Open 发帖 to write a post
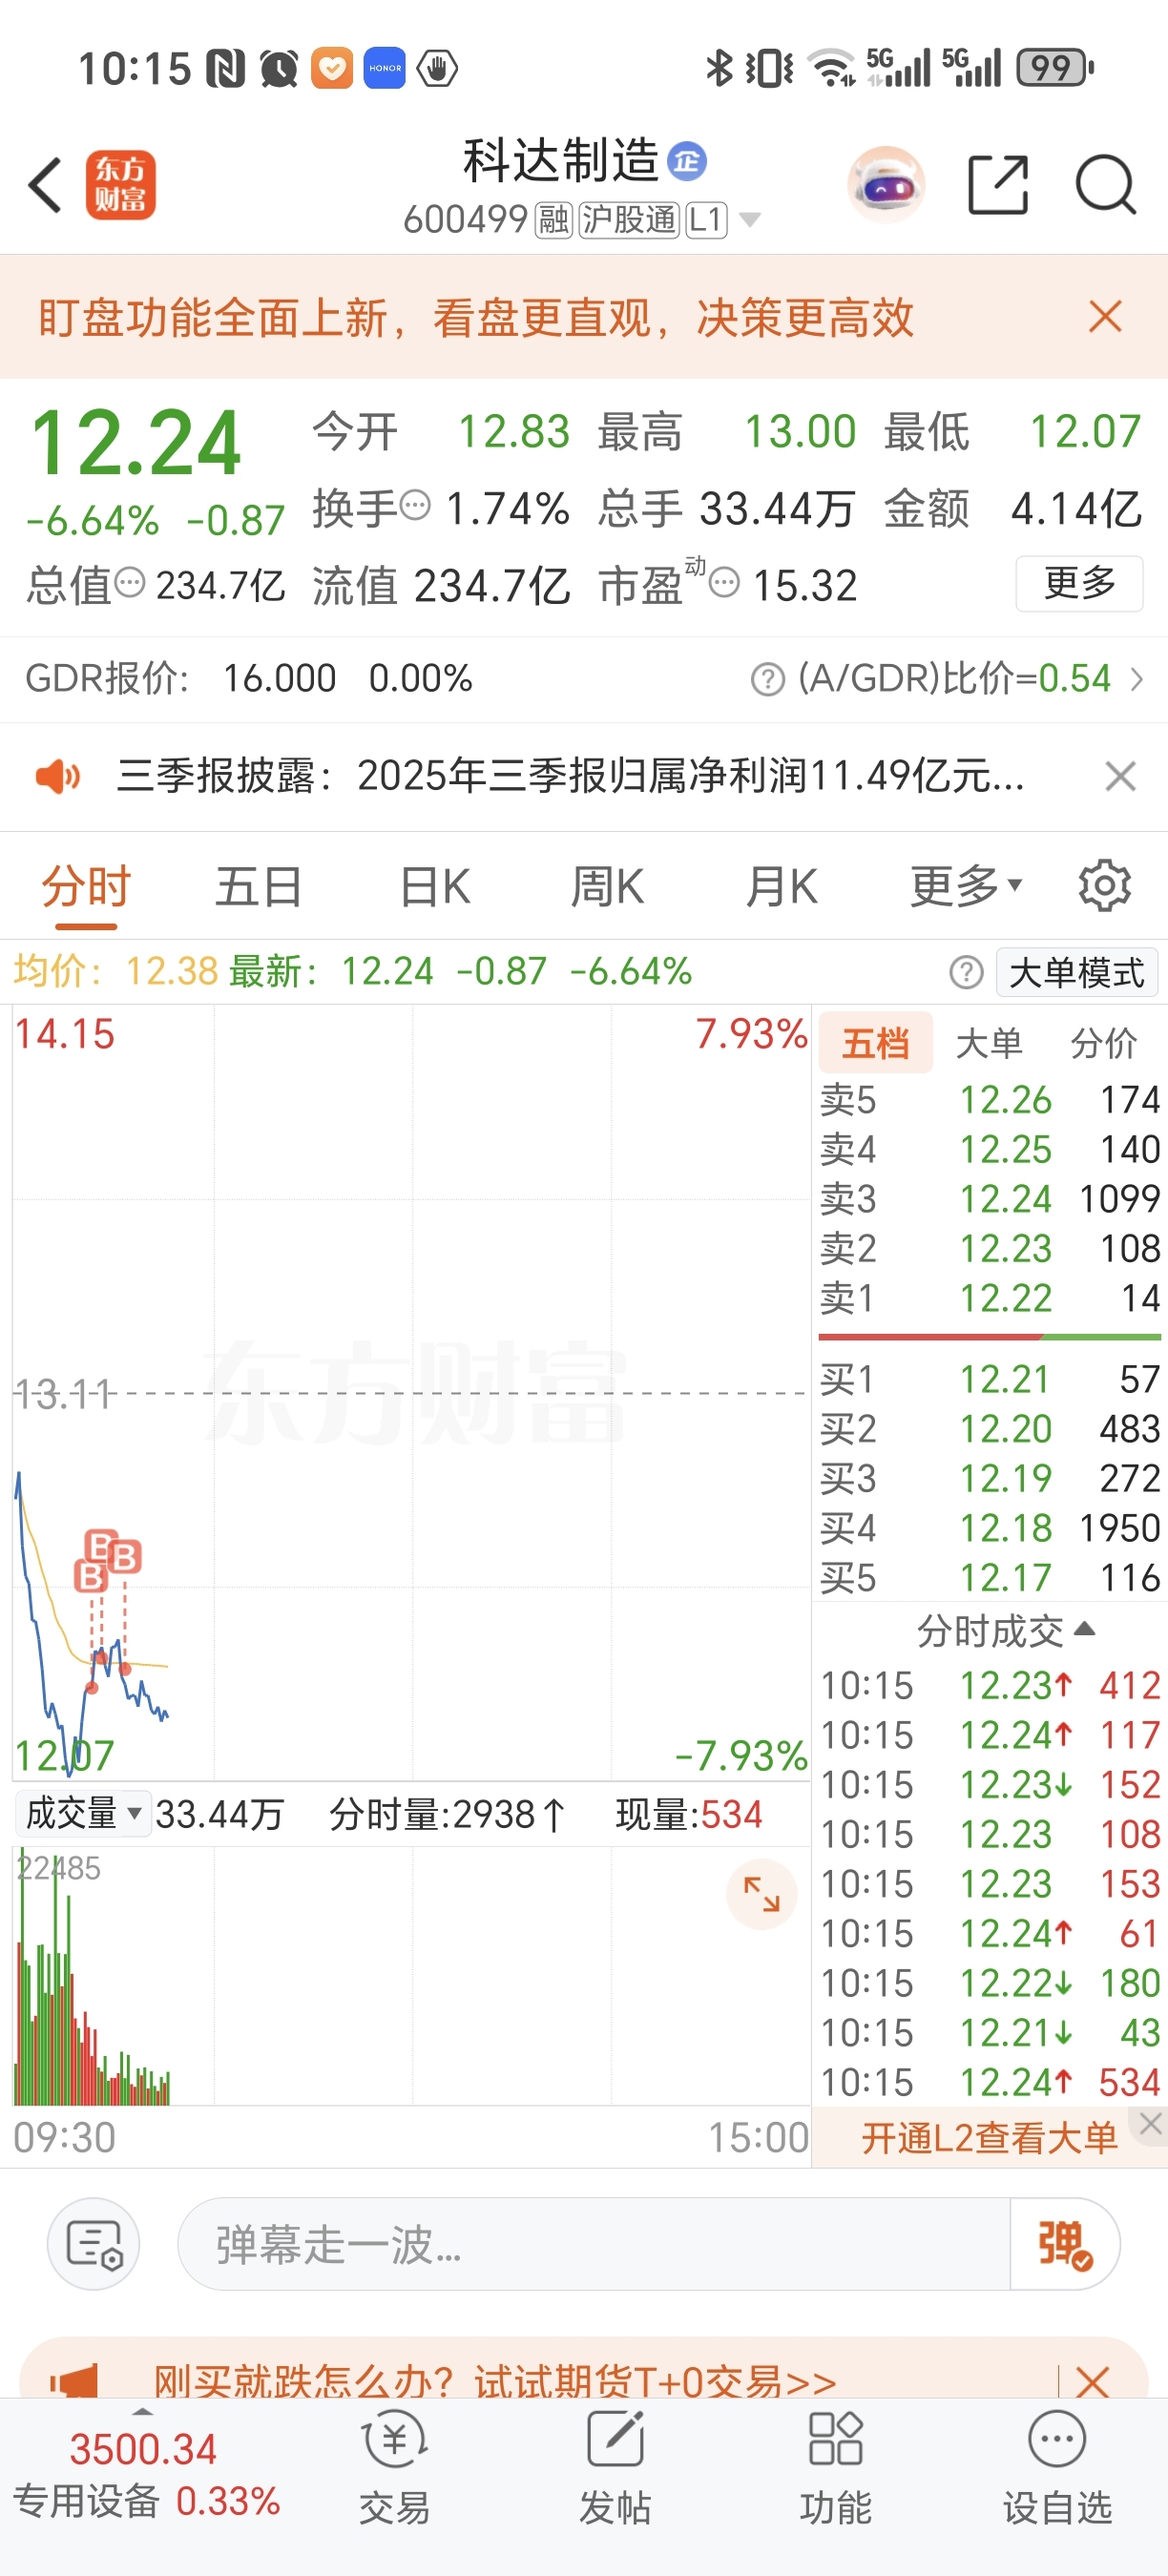The image size is (1168, 2576). click(x=615, y=2467)
